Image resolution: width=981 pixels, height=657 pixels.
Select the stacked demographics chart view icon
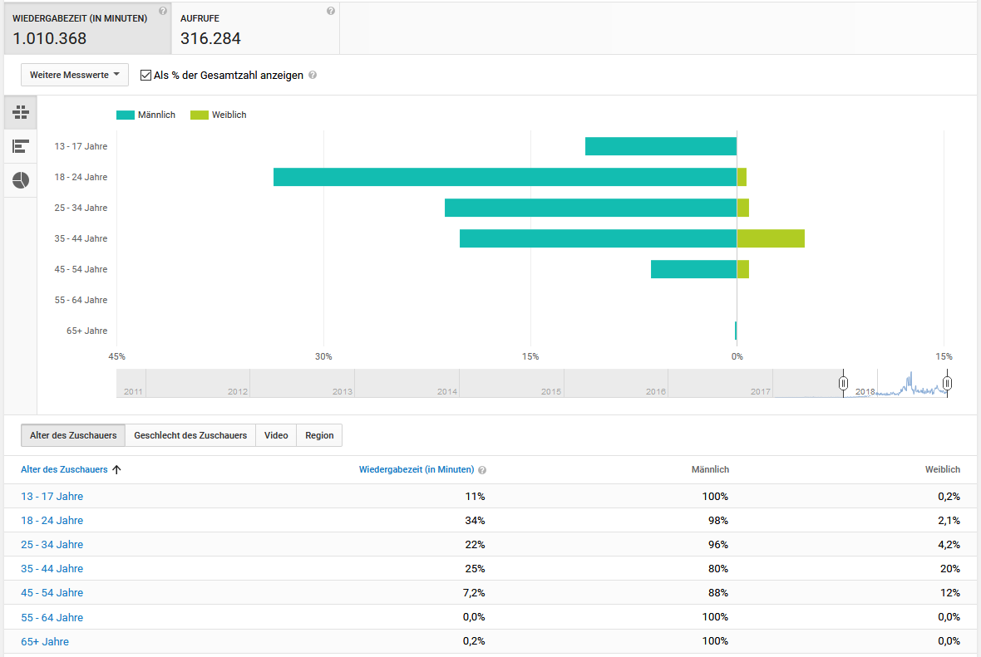[x=21, y=112]
